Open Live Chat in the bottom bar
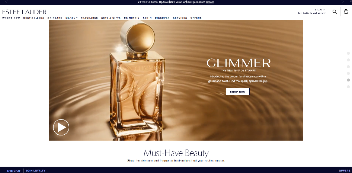The image size is (352, 173). tap(14, 171)
